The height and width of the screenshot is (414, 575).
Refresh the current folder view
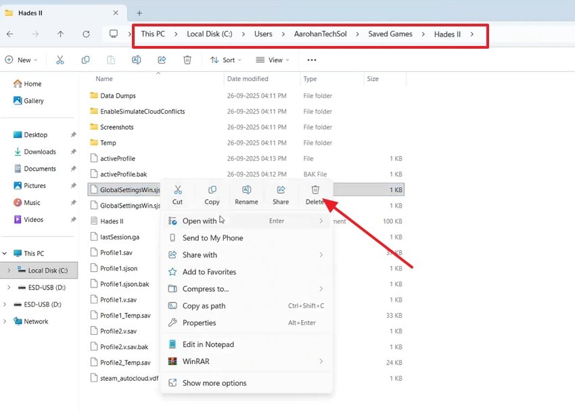pos(87,34)
